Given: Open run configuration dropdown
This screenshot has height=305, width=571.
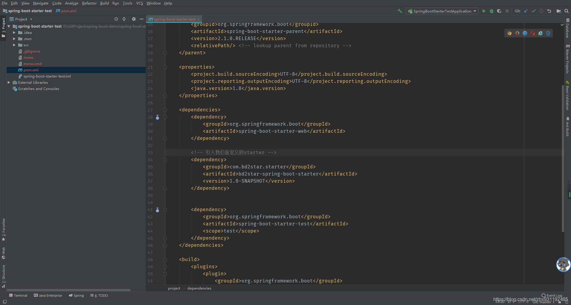Looking at the screenshot, I should coord(442,11).
